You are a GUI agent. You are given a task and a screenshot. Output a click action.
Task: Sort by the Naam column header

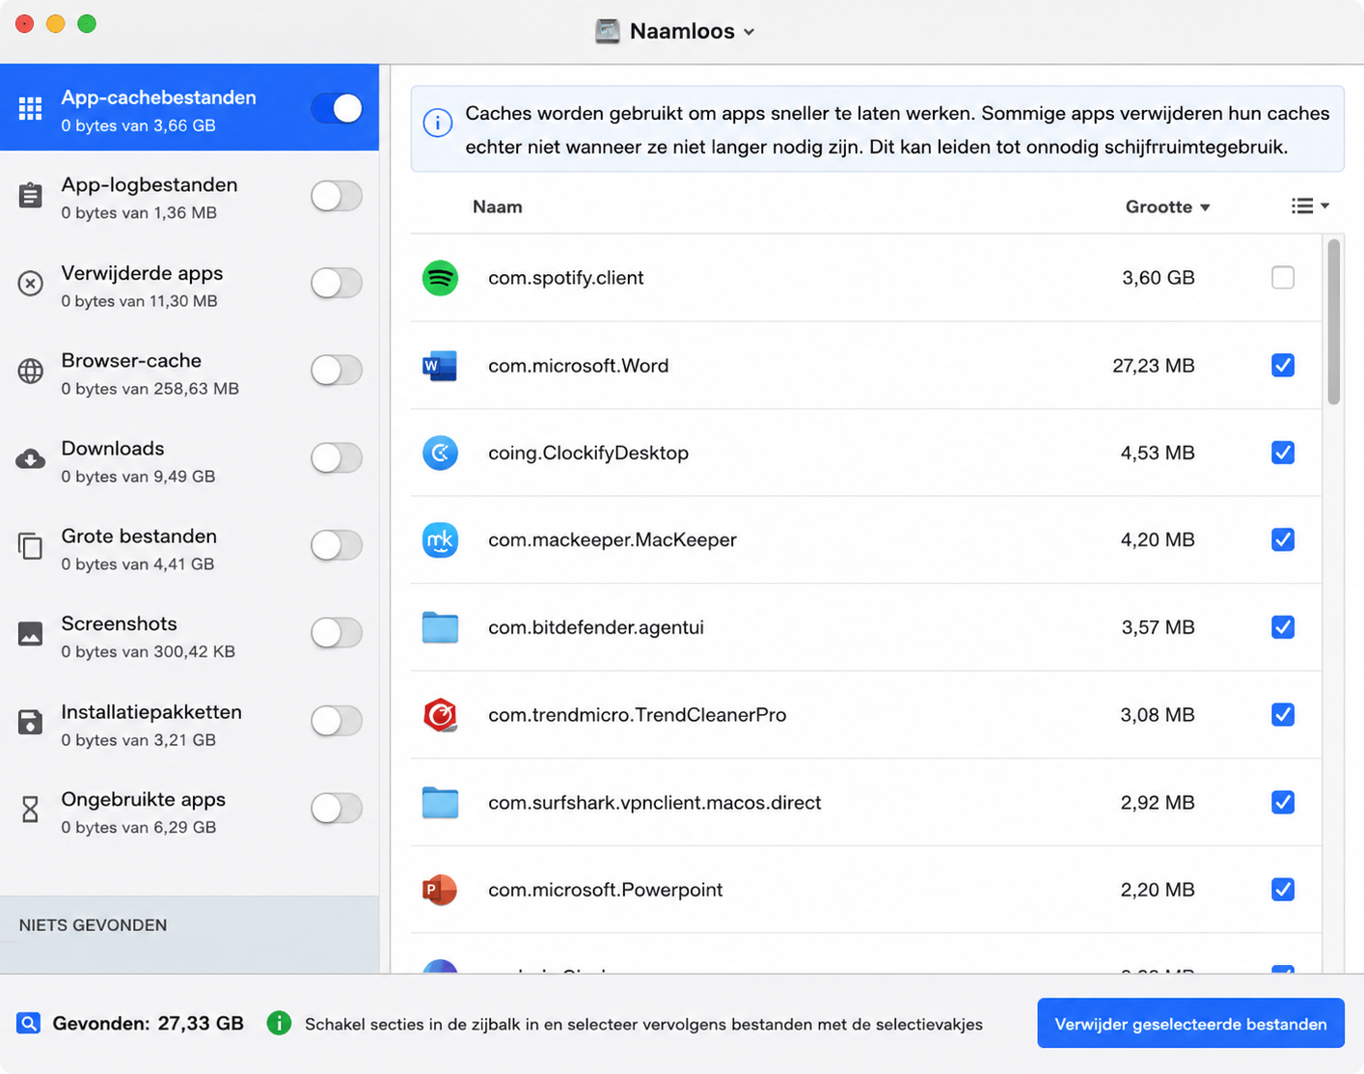tap(498, 207)
